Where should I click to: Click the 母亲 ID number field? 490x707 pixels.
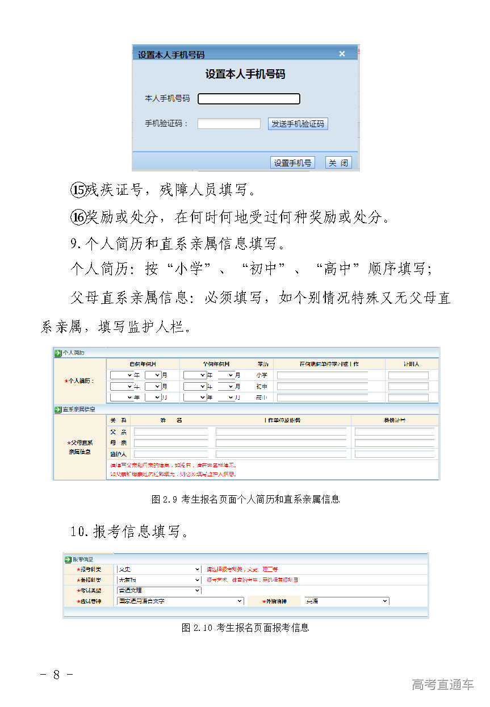(x=395, y=443)
